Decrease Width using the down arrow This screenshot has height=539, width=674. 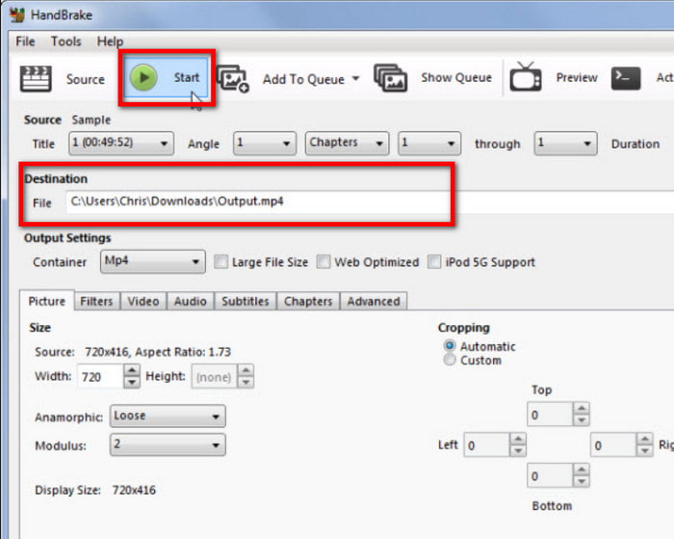132,382
